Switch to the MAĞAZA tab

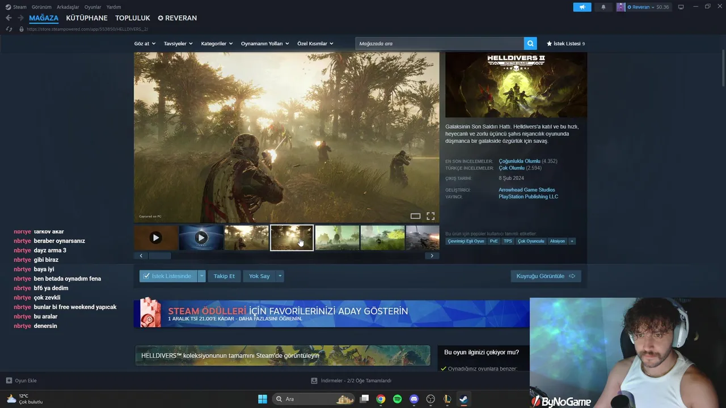click(x=44, y=18)
